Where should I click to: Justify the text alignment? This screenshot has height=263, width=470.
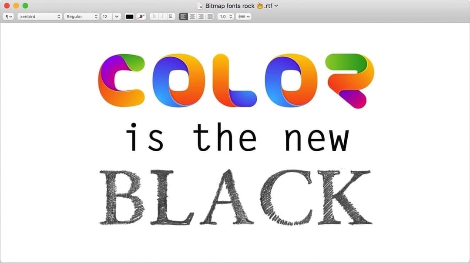pos(210,17)
